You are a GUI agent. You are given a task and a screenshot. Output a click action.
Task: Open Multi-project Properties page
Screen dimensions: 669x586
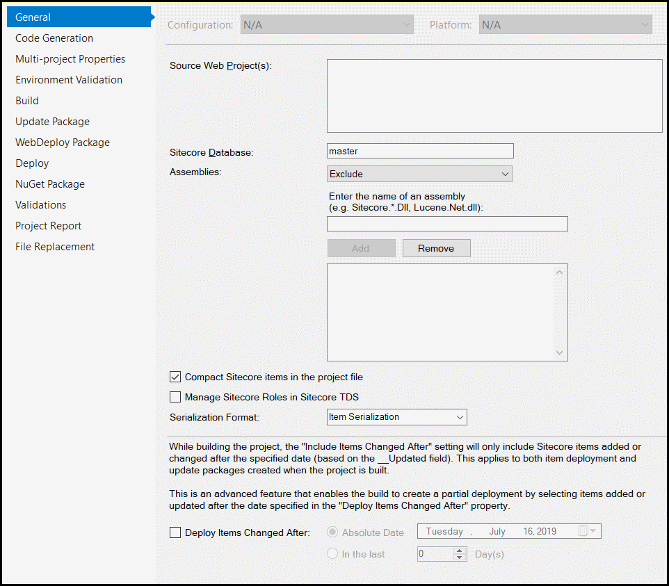(x=70, y=59)
